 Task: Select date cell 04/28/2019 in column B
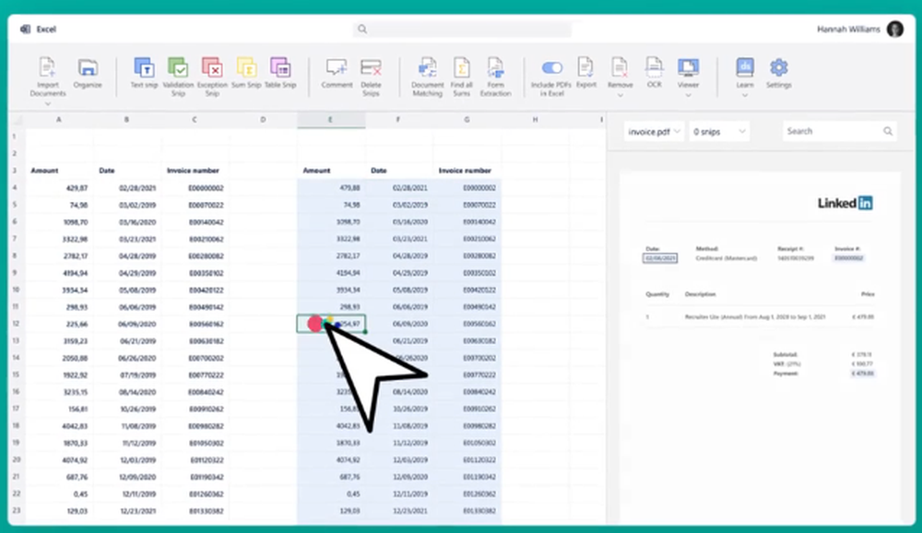click(x=126, y=256)
